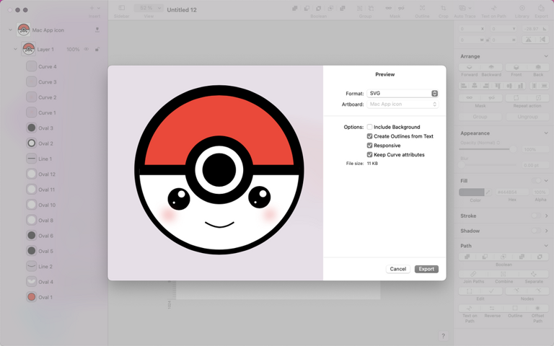Select the Curve 2 layer thumbnail

coord(32,97)
